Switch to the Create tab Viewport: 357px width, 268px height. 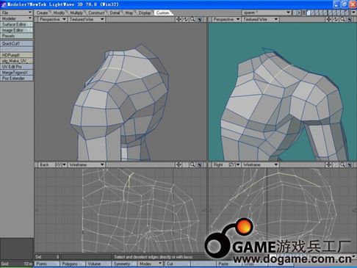(x=42, y=12)
